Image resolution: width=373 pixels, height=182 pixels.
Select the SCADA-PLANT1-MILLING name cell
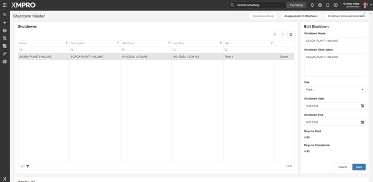[44, 57]
